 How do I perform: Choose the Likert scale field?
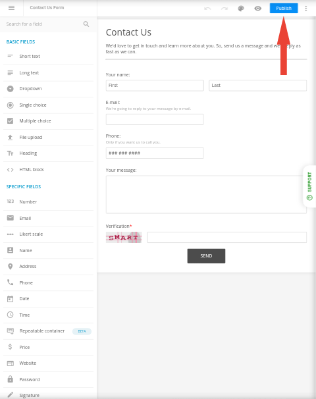[48, 234]
